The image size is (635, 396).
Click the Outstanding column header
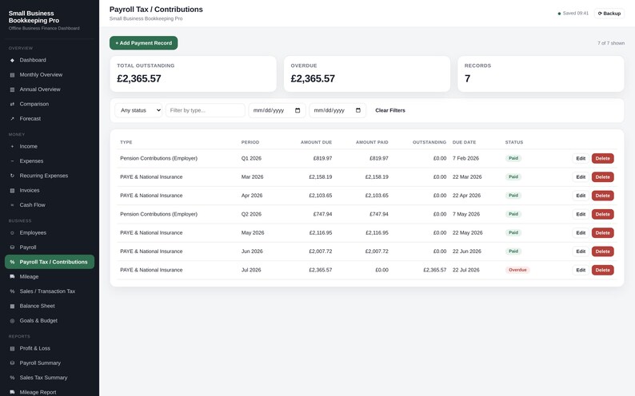pos(429,142)
